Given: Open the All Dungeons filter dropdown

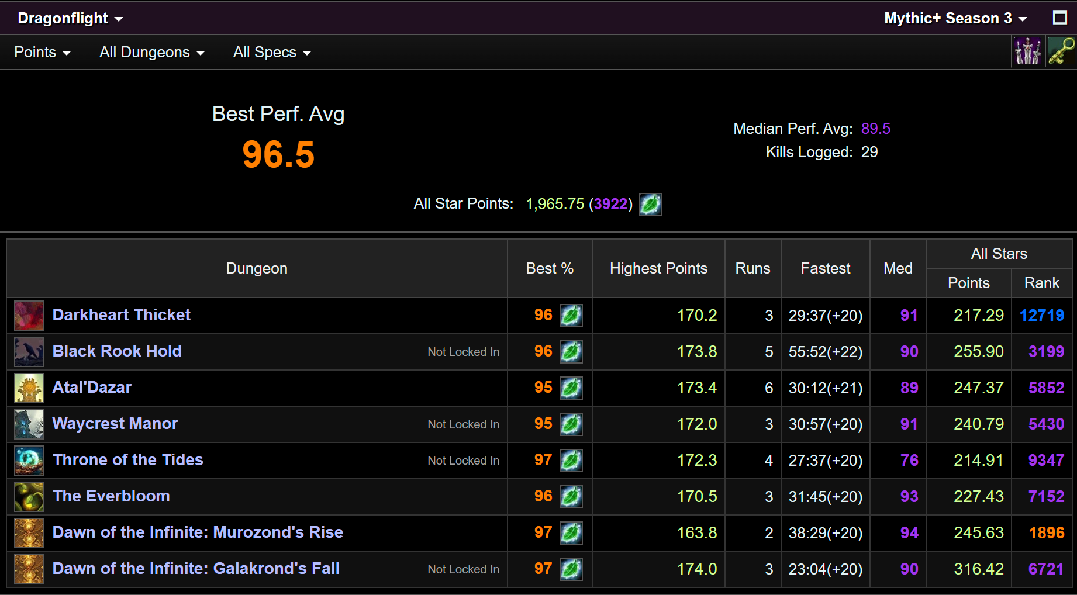Looking at the screenshot, I should [152, 52].
